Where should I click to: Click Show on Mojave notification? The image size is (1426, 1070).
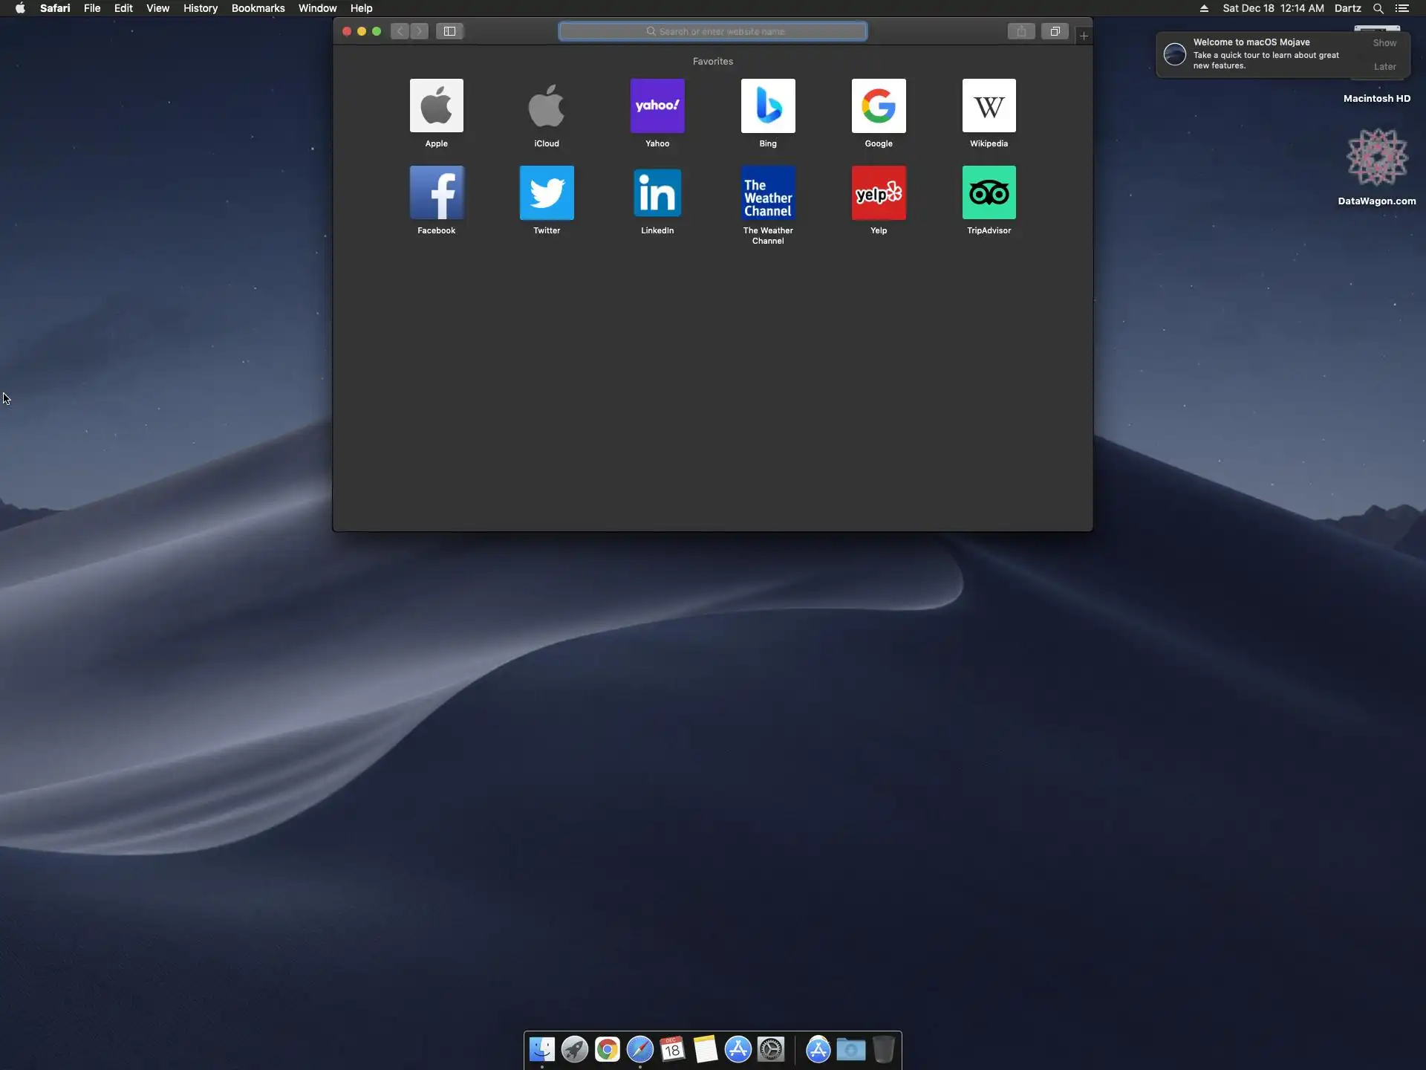tap(1384, 43)
